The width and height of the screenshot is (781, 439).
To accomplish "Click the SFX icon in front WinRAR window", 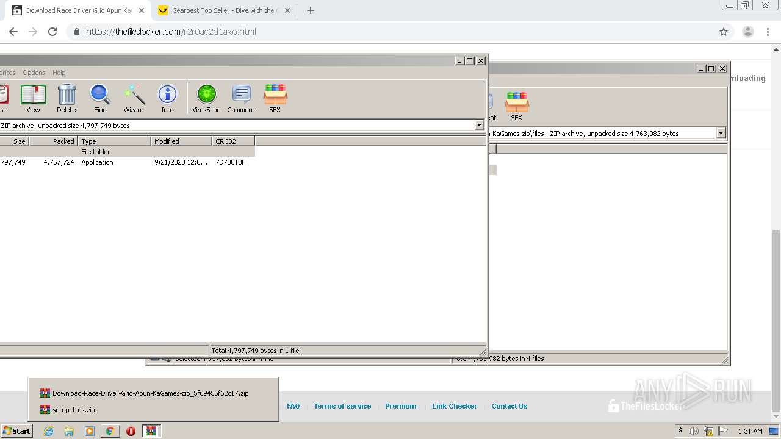I will coord(275,99).
